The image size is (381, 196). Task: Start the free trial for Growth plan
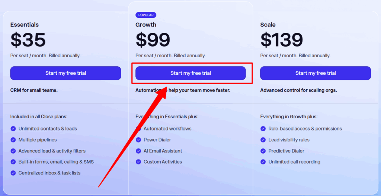click(x=190, y=73)
